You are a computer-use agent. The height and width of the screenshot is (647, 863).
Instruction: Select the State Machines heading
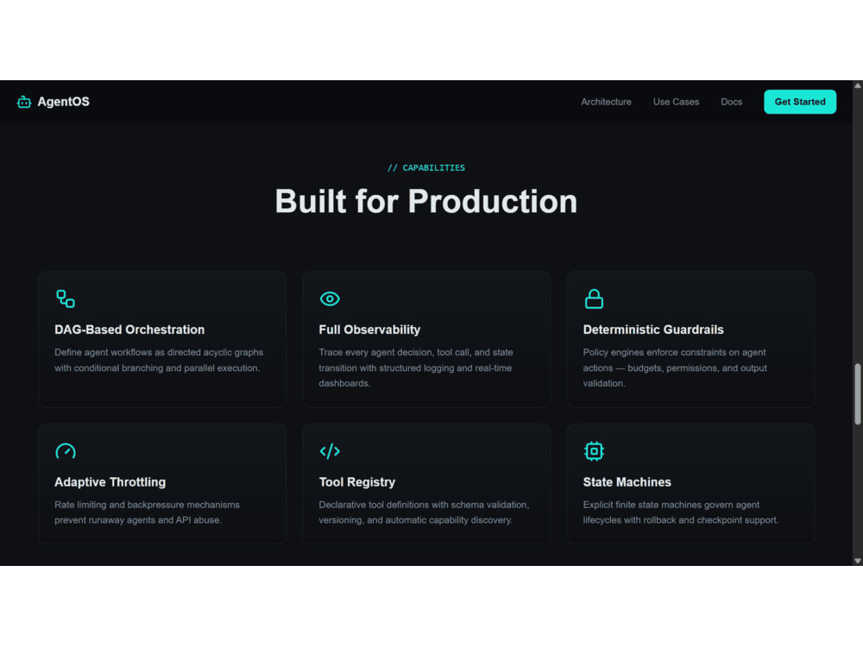coord(627,482)
